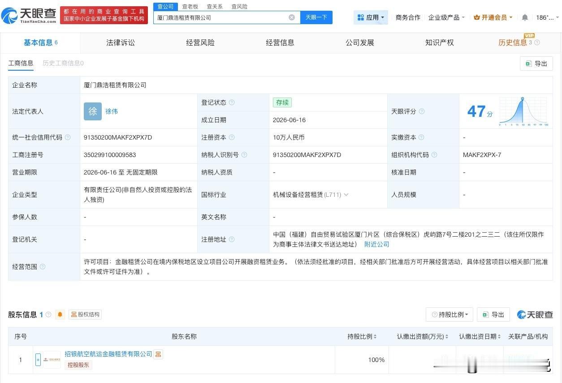Switch to 公司发展 tab
Viewport: 562px width, 383px height.
coord(360,43)
